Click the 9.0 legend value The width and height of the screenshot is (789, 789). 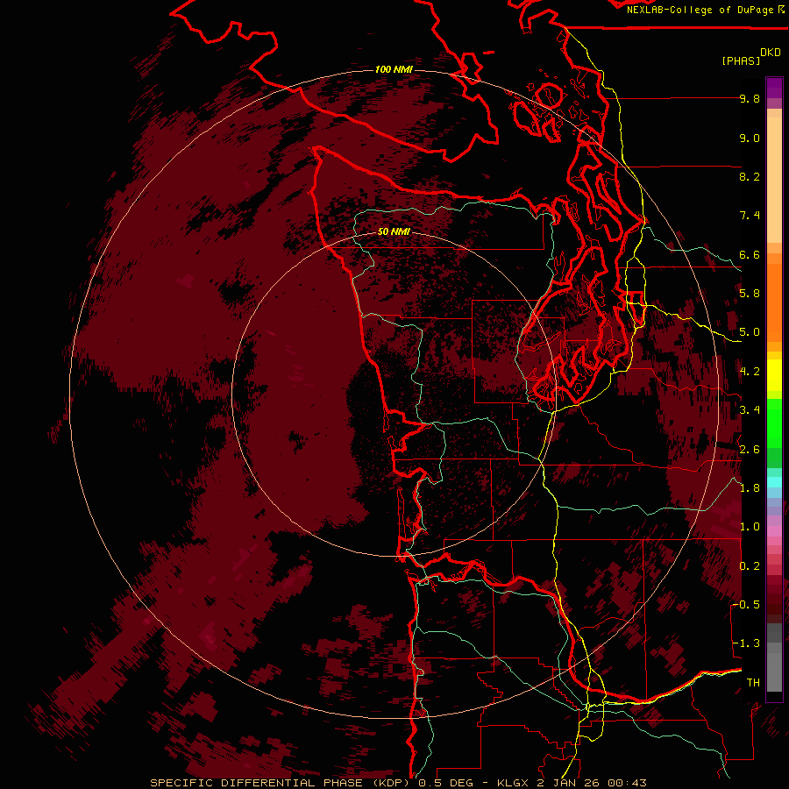coord(750,139)
